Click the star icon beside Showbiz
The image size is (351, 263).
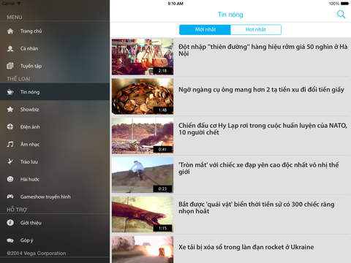click(x=10, y=110)
